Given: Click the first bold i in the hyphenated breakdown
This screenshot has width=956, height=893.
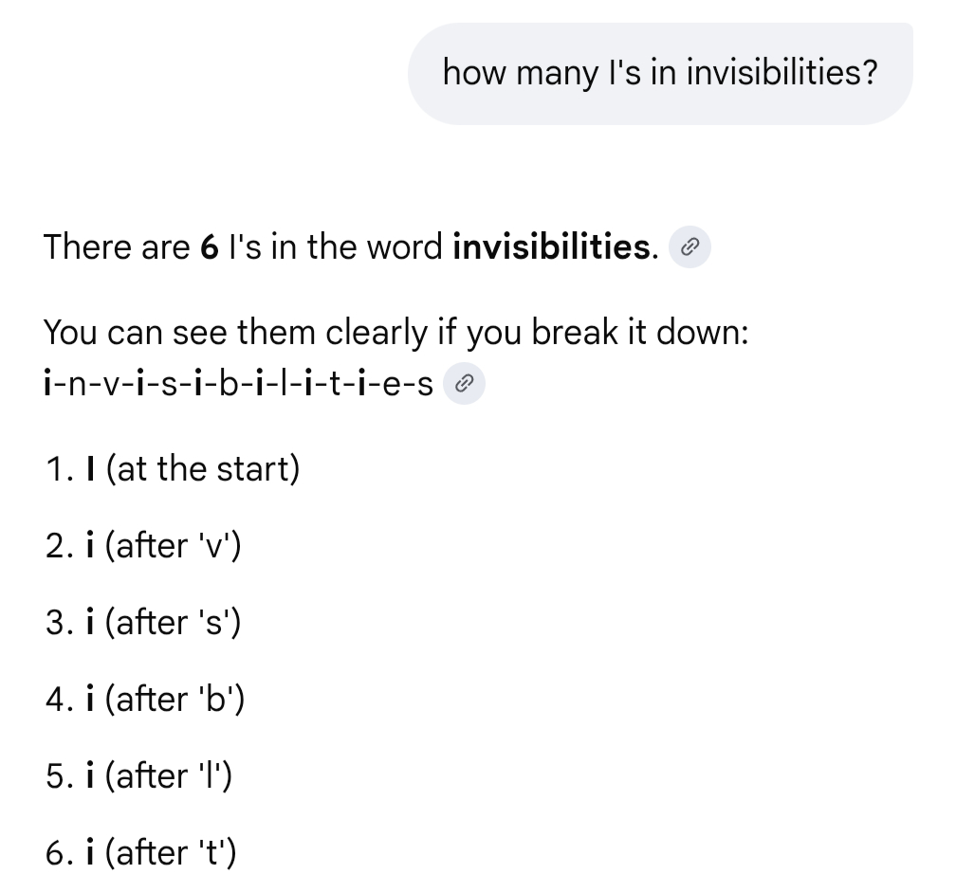Looking at the screenshot, I should (x=47, y=385).
